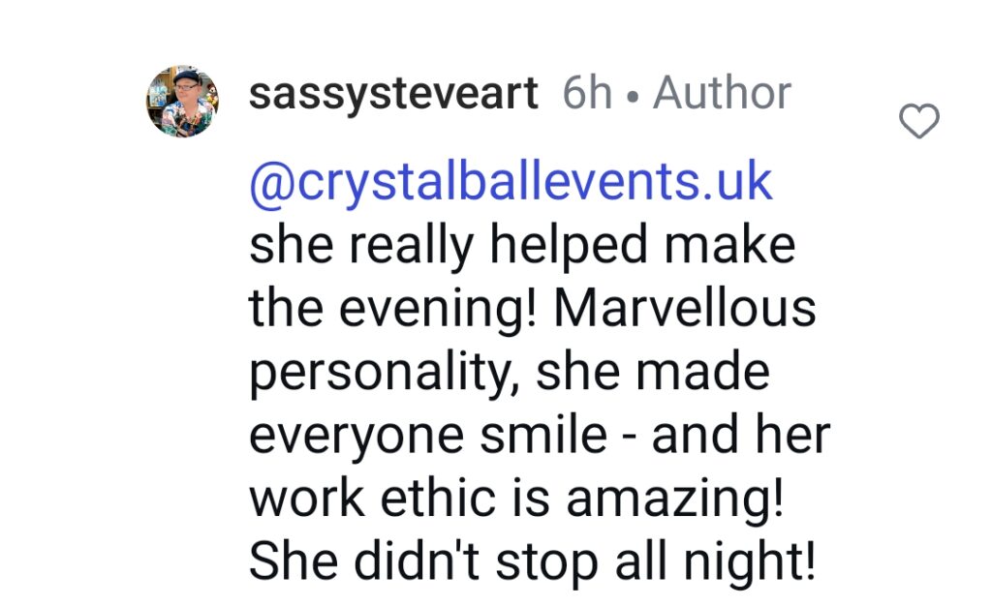Follow the @crystalballevents.uk mention

pyautogui.click(x=511, y=183)
